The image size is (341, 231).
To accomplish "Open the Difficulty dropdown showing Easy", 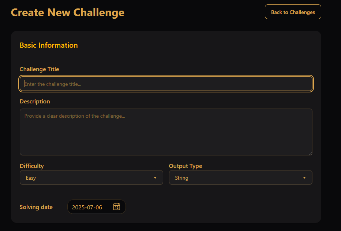I will pos(91,178).
